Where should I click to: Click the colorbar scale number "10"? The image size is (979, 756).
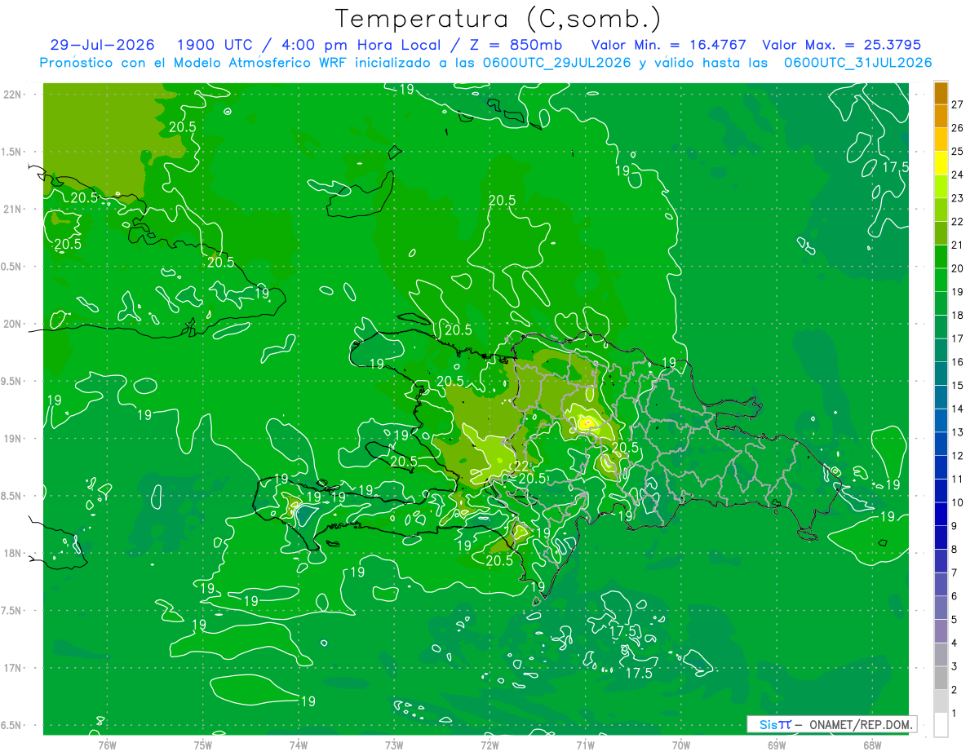point(957,502)
